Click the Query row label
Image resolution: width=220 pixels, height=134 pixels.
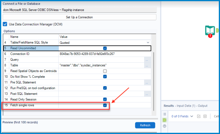click(14, 60)
